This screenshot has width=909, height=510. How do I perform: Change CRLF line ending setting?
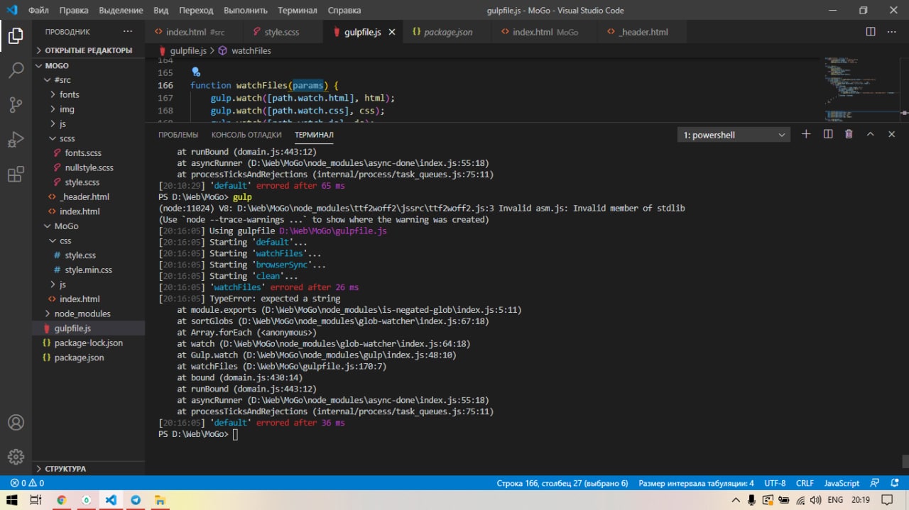805,483
